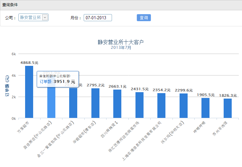
Task: Click the 华联超市(漕东店) axis label
Action: [84, 132]
